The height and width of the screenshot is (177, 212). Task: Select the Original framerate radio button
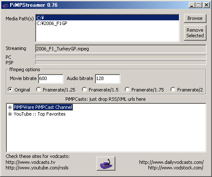click(x=10, y=89)
